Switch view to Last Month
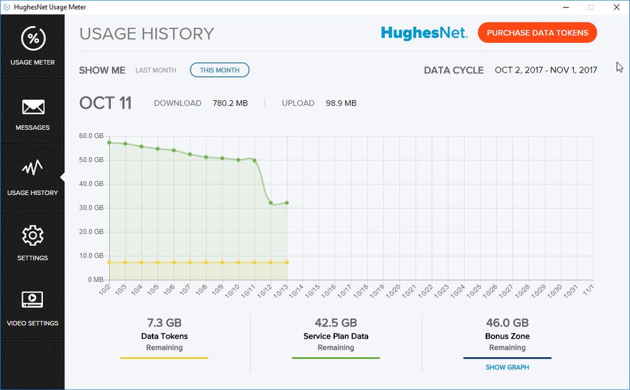Screen dimensions: 630x390 click(156, 70)
